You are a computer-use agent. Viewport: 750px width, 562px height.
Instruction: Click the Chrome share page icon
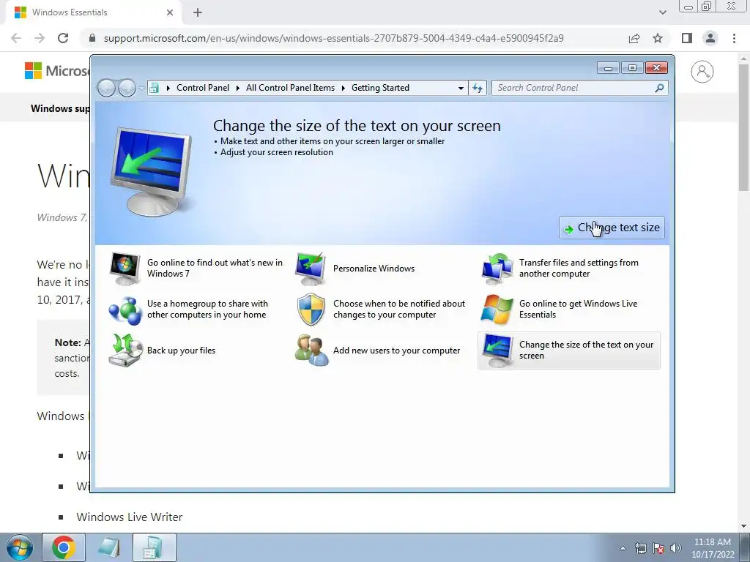(634, 38)
